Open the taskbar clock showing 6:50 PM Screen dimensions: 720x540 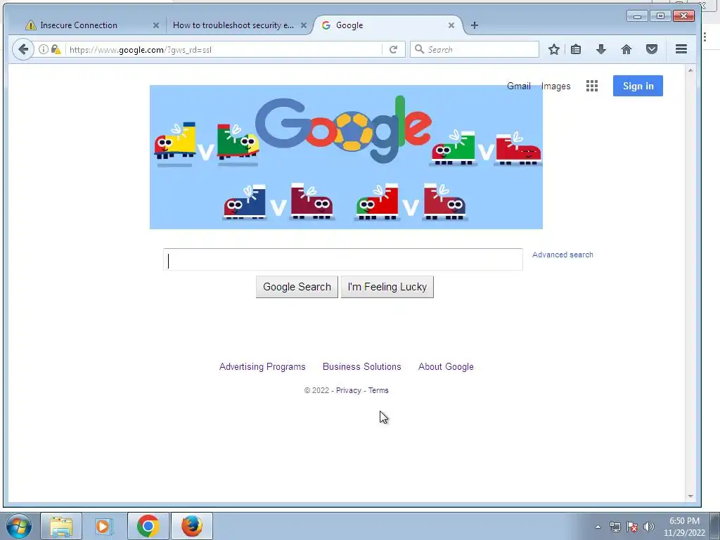[x=684, y=527]
